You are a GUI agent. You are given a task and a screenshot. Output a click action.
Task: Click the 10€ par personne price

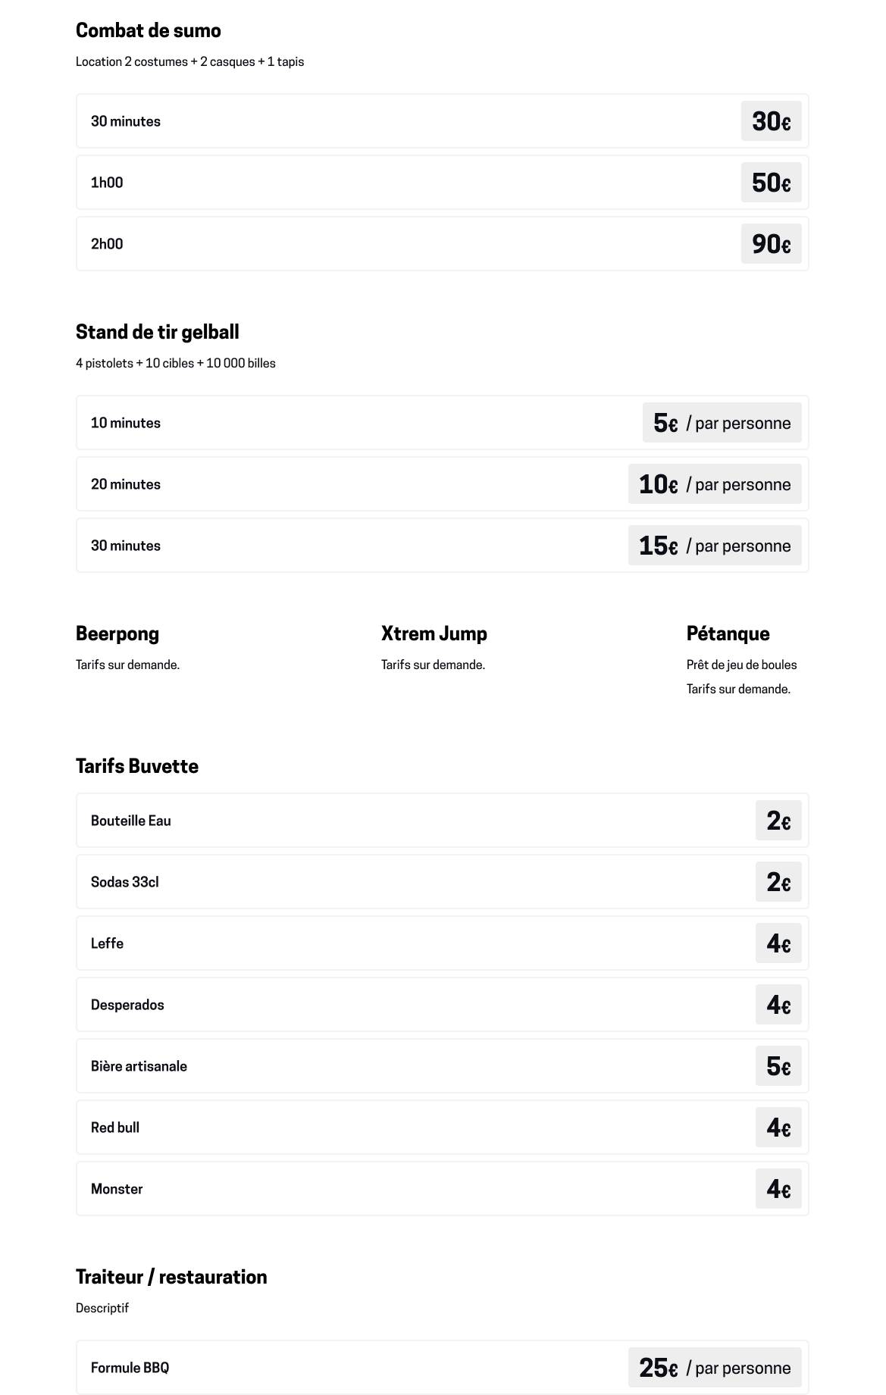(714, 484)
